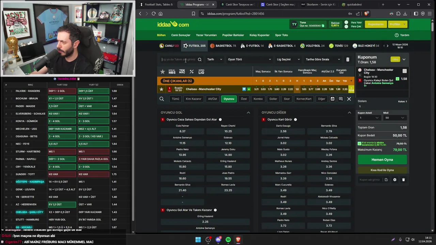
Task: Switch to the Football Stats, Tables browser tab
Action: pos(157,4)
